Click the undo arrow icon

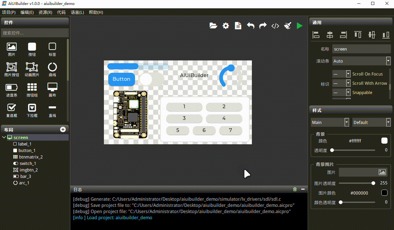(250, 26)
